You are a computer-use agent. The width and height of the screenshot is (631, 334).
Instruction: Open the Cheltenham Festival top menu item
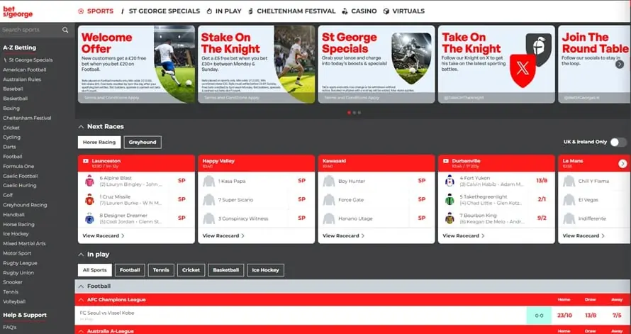pos(292,11)
